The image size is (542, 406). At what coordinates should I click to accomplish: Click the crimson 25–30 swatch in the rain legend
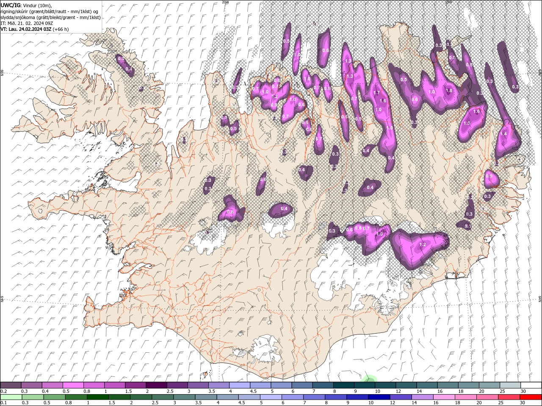pyautogui.click(x=509, y=397)
